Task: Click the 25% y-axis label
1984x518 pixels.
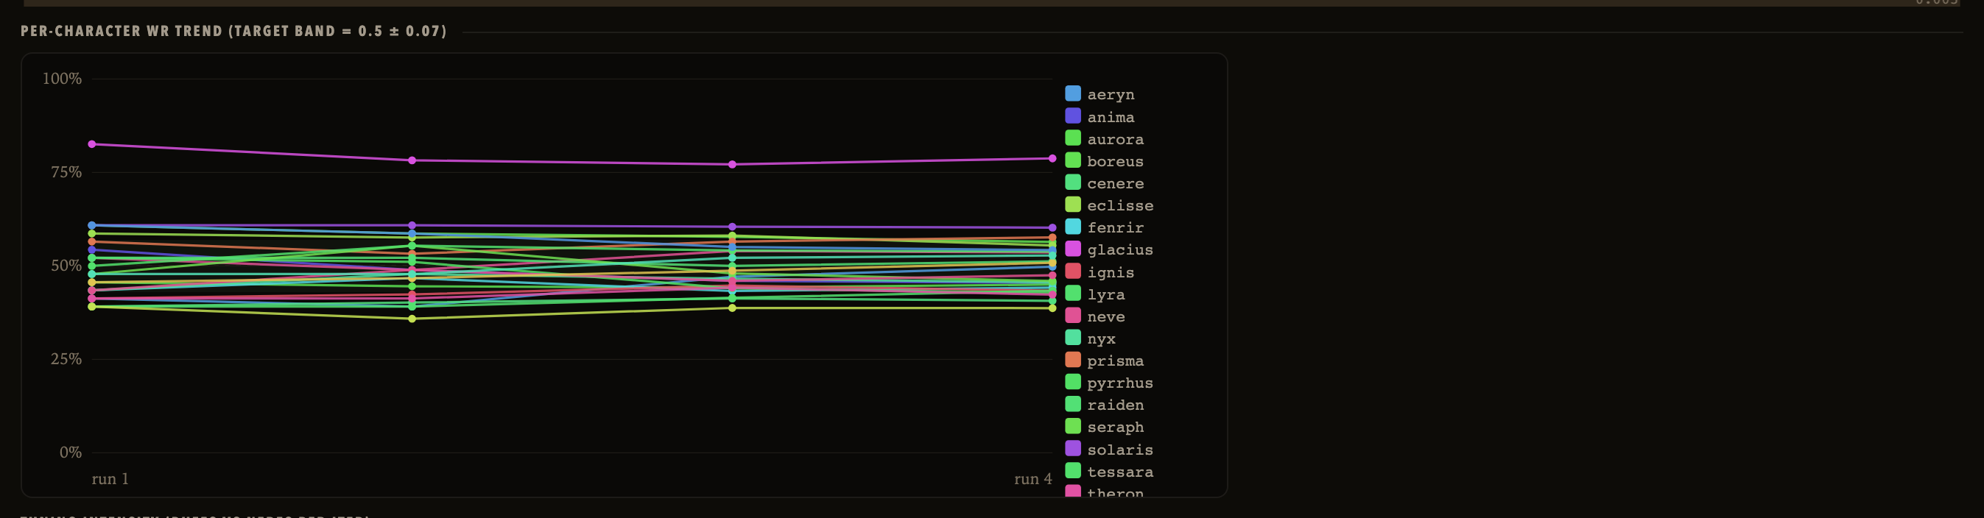Action: (x=66, y=358)
